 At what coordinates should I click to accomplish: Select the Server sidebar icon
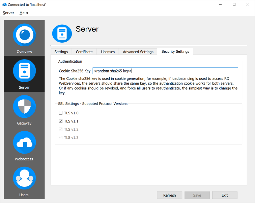click(24, 71)
